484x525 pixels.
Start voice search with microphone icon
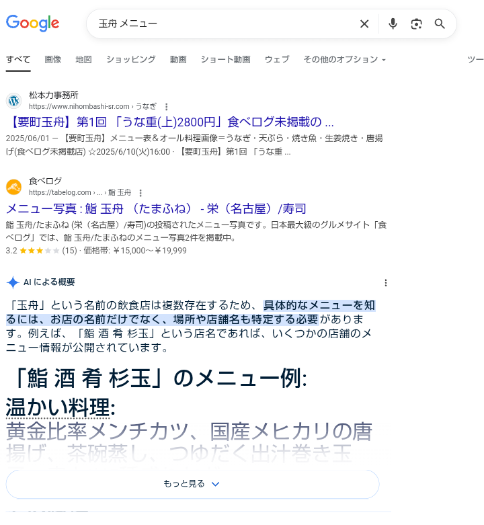(393, 24)
